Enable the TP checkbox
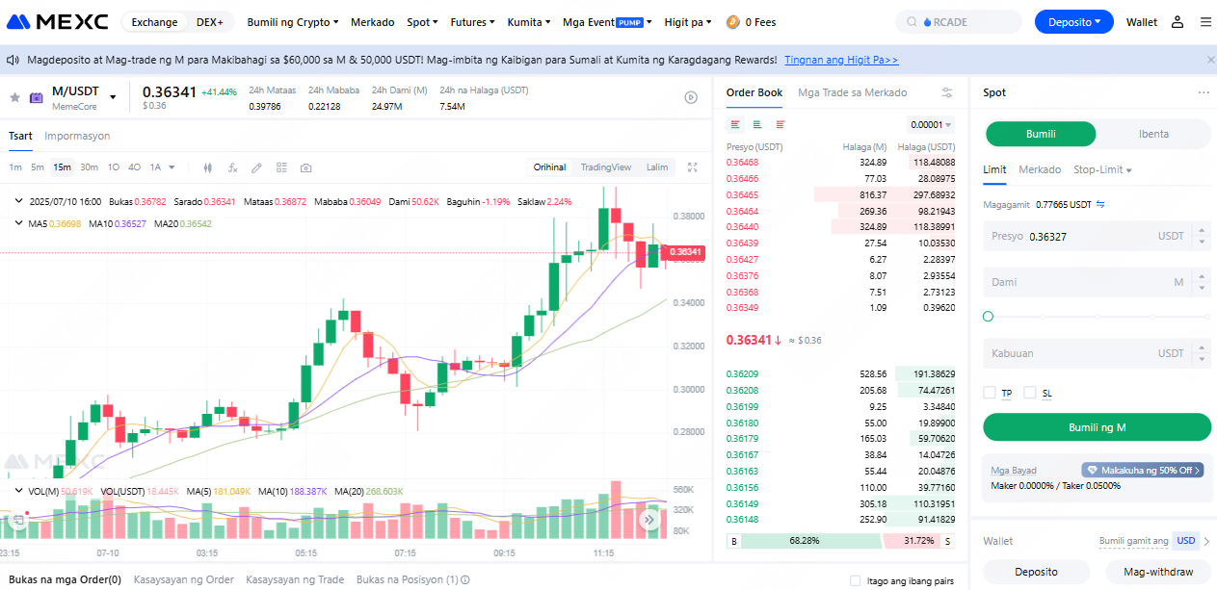The height and width of the screenshot is (590, 1217). pyautogui.click(x=990, y=393)
